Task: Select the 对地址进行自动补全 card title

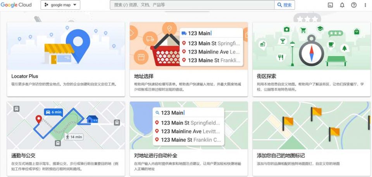Action: click(x=156, y=156)
